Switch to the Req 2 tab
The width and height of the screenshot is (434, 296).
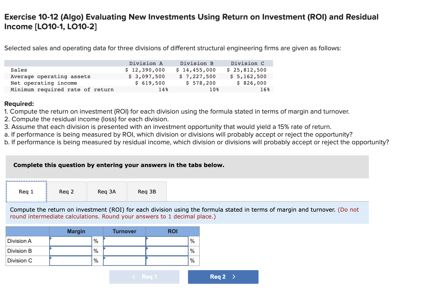click(x=66, y=191)
